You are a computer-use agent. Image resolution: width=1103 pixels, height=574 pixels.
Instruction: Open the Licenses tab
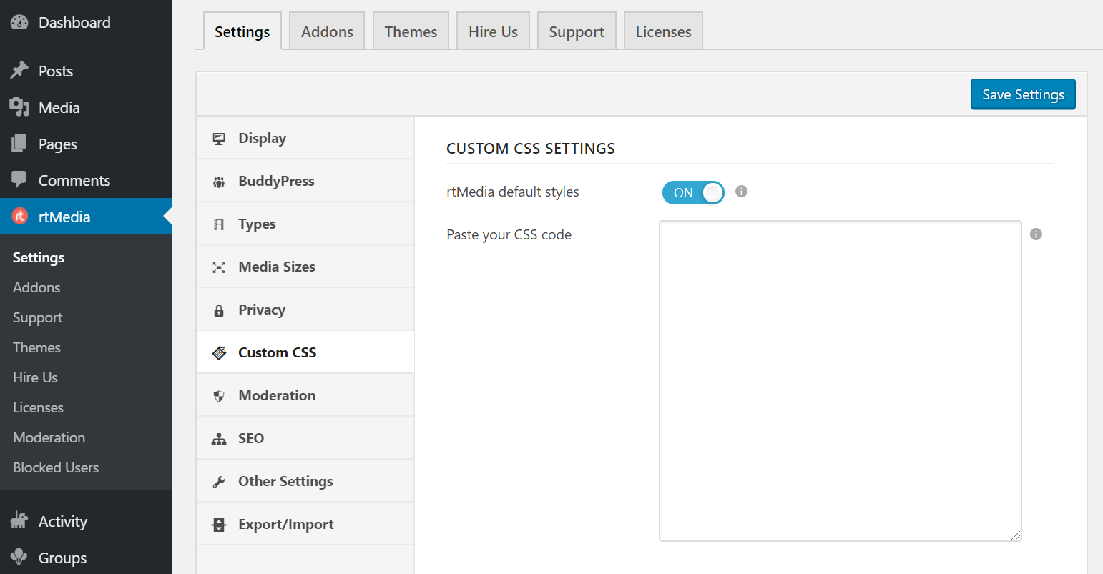click(663, 31)
